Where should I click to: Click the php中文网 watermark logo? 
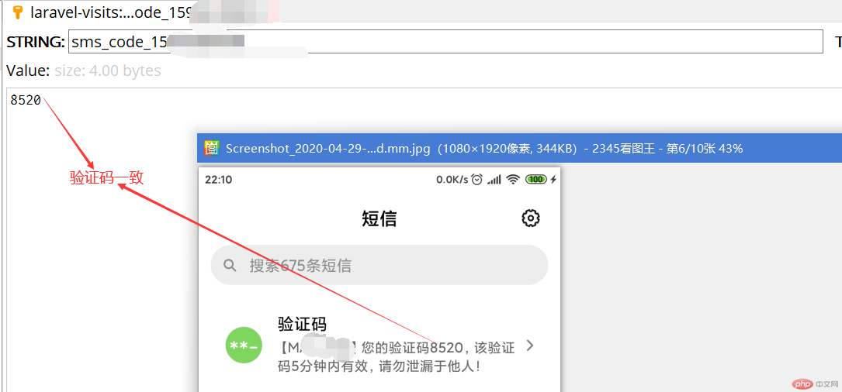pyautogui.click(x=806, y=383)
